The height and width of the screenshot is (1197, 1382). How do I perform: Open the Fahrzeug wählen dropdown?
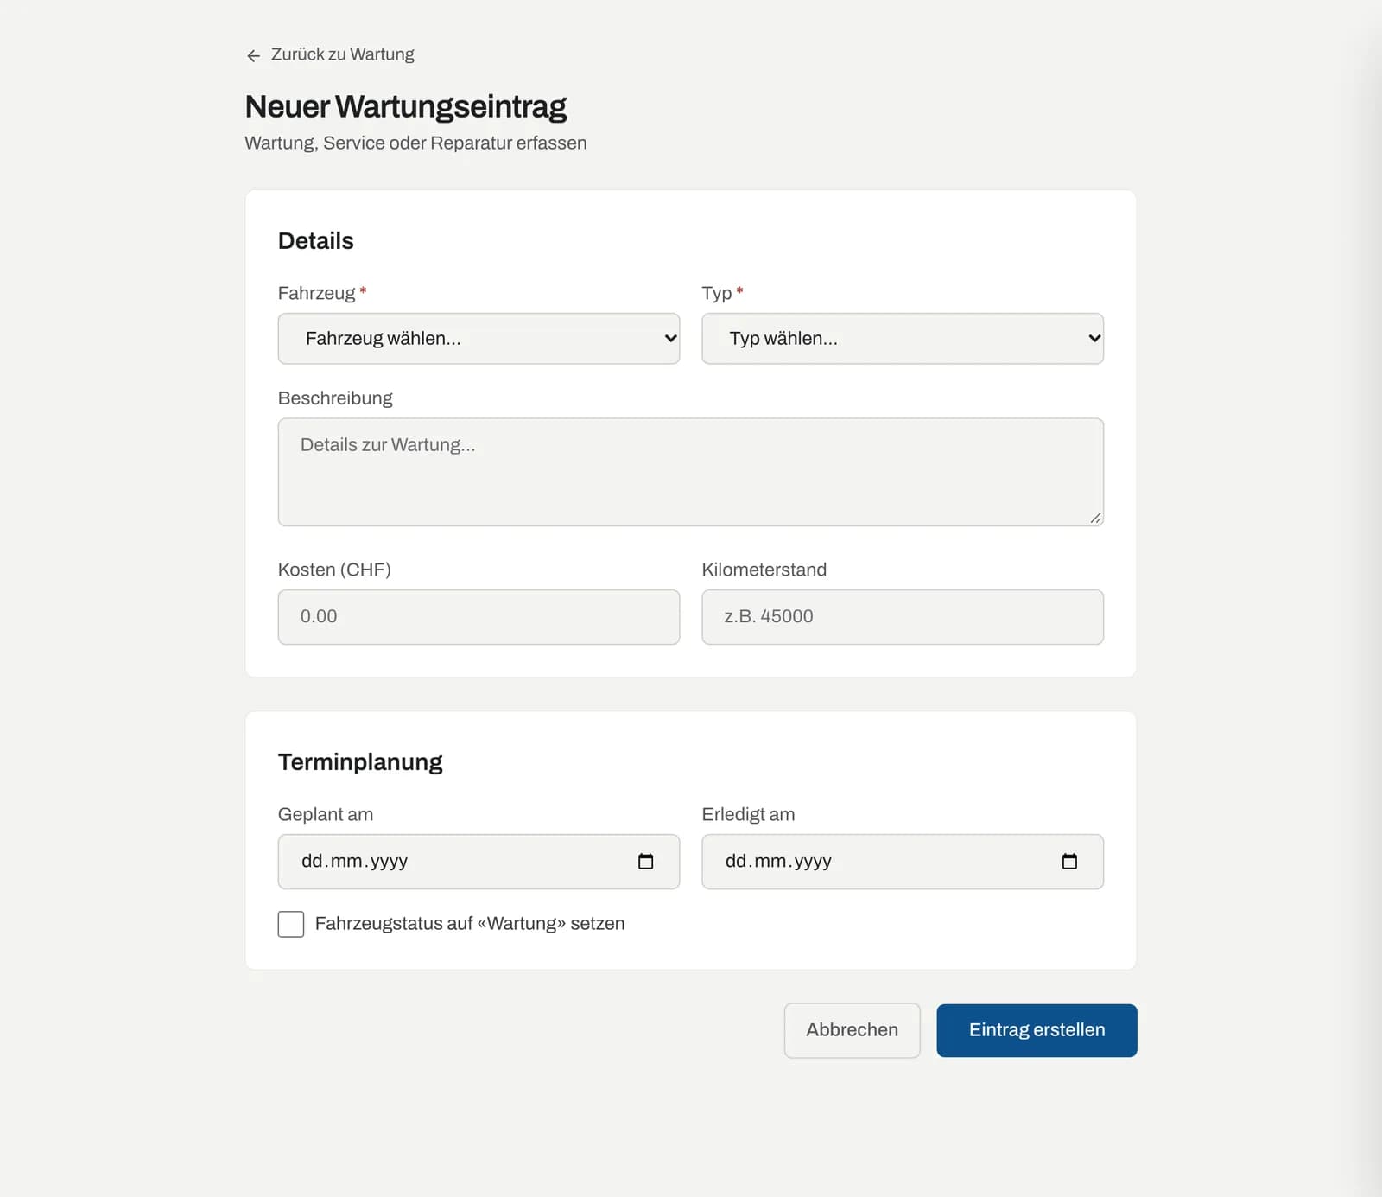tap(479, 339)
